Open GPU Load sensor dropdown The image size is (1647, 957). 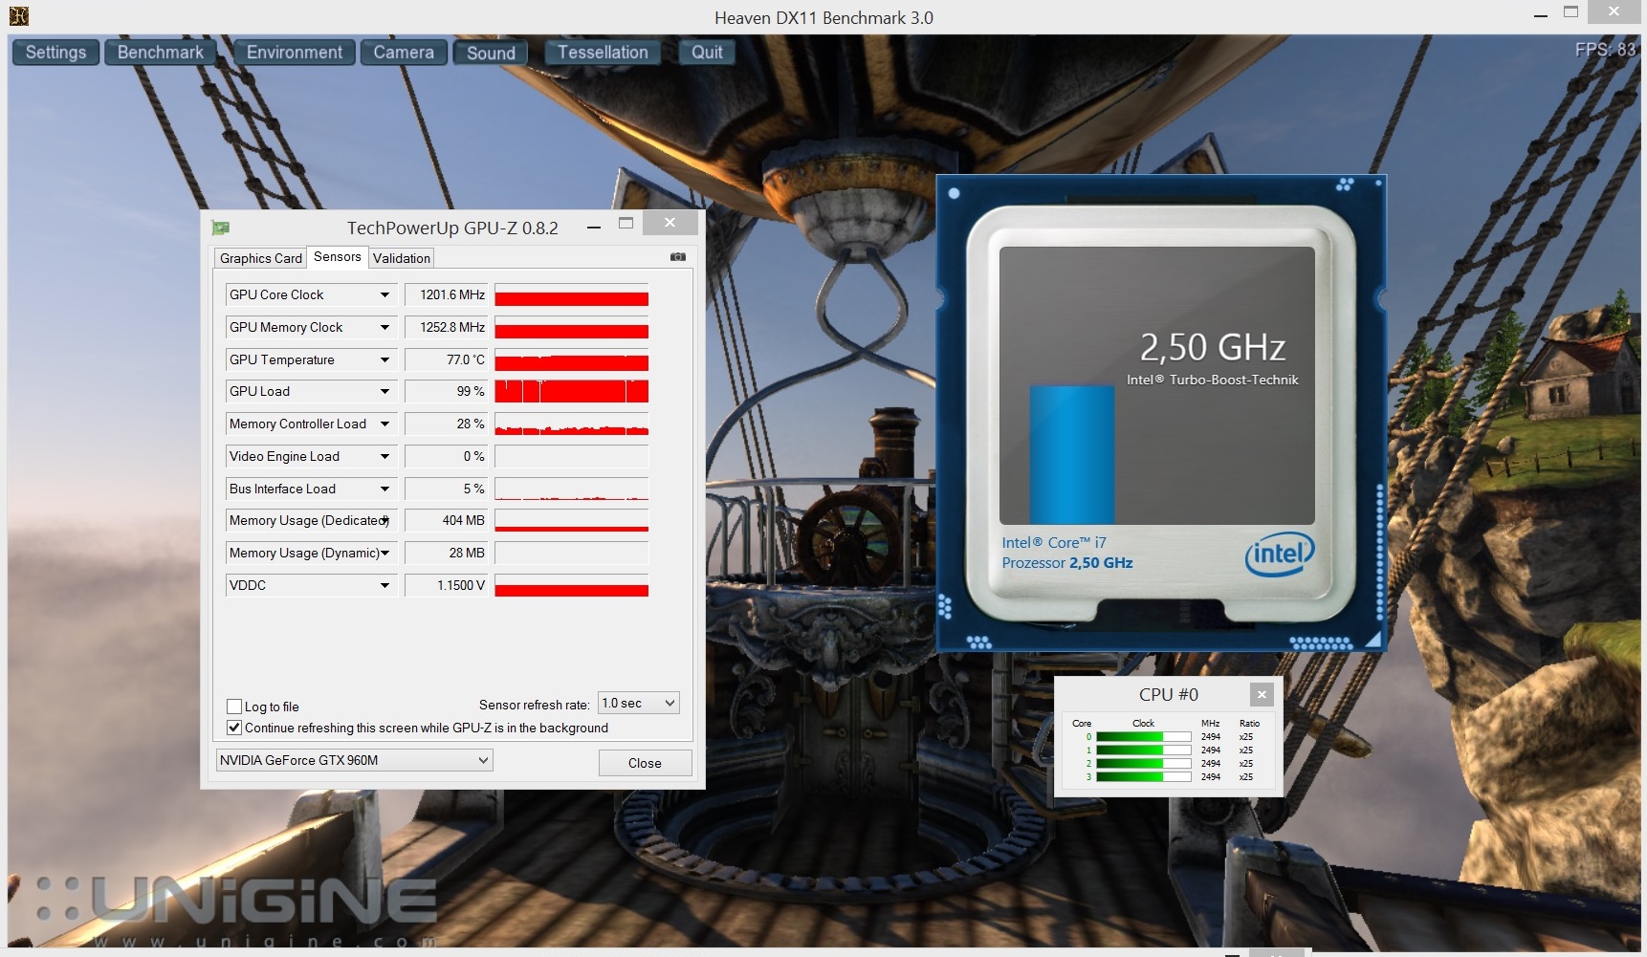point(384,391)
